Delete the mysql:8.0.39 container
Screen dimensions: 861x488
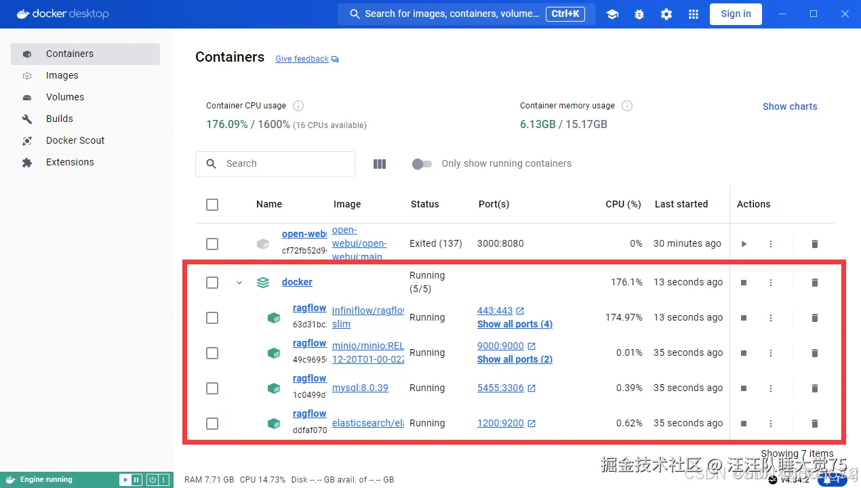tap(815, 388)
